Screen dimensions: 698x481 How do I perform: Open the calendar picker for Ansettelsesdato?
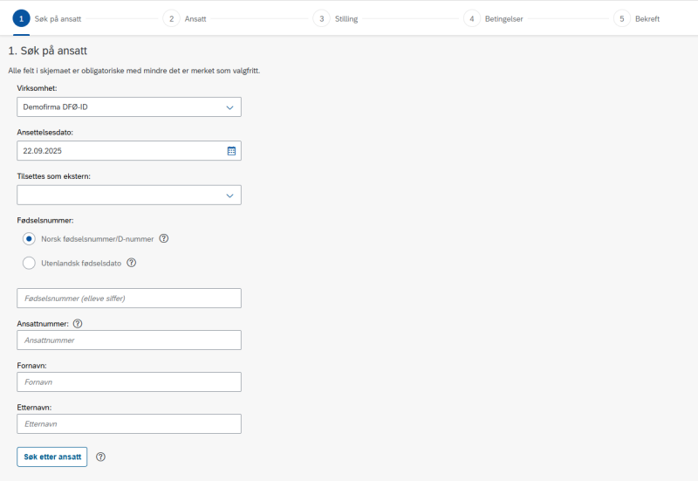coord(231,151)
